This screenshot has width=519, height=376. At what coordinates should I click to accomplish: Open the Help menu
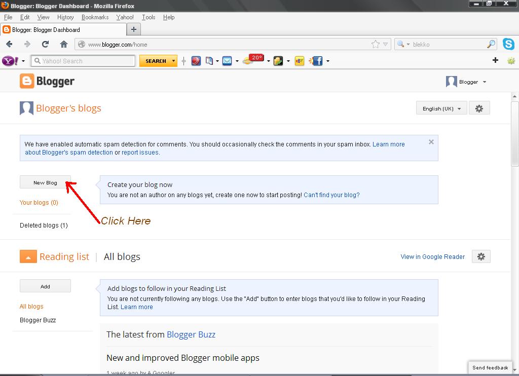[x=169, y=17]
